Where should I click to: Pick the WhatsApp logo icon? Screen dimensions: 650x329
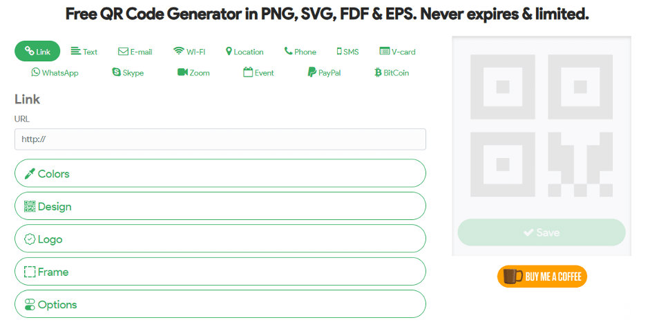coord(36,72)
